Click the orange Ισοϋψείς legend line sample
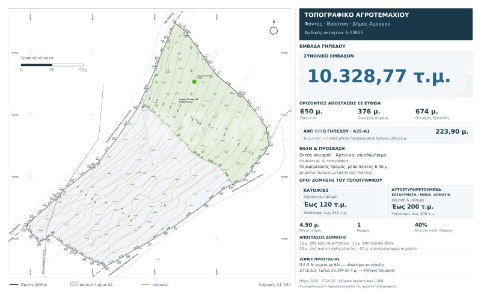This screenshot has width=481, height=292. point(146,285)
